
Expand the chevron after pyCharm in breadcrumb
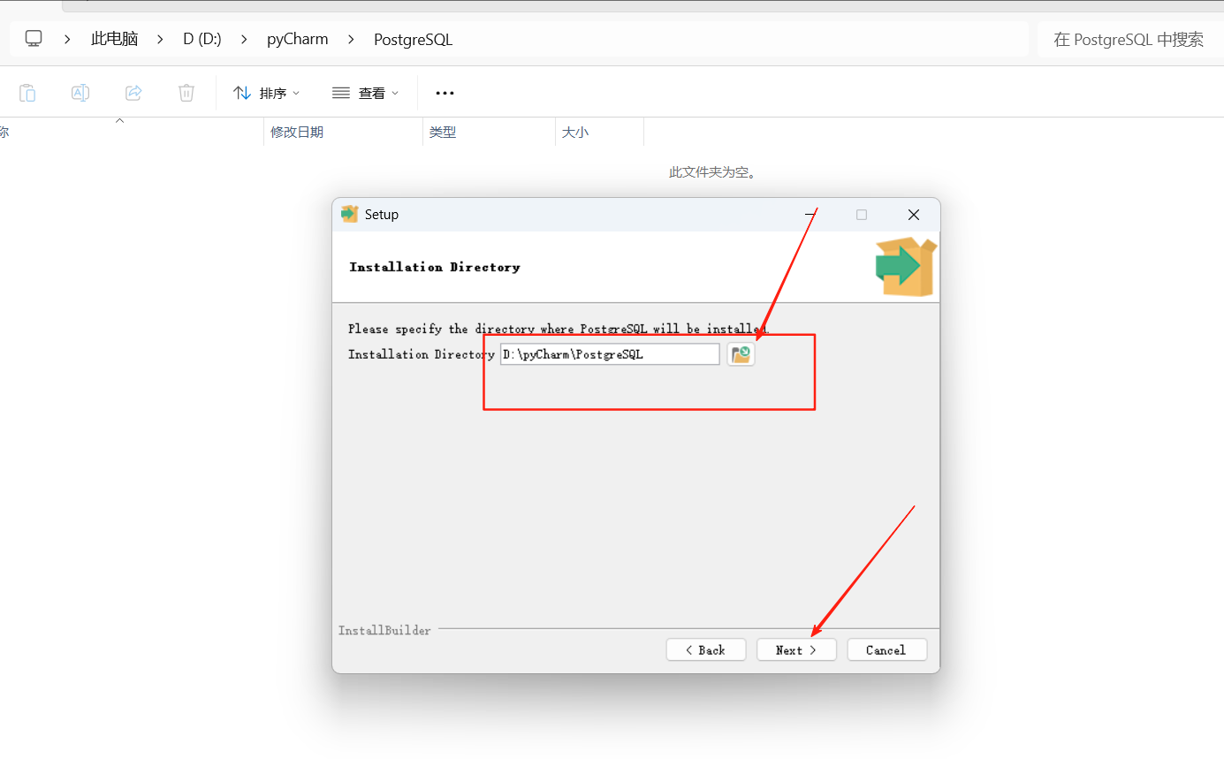[x=351, y=39]
